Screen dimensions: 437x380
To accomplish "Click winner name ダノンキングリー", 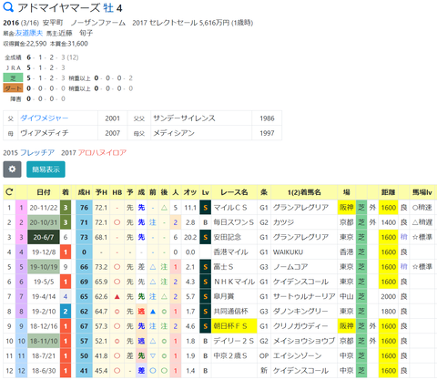I will pyautogui.click(x=300, y=312).
